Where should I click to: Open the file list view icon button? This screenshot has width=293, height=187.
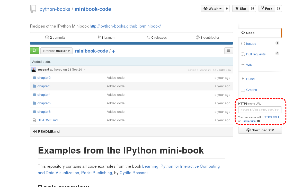tap(228, 50)
